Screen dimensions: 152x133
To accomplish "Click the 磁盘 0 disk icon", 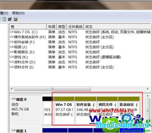I will click(x=13, y=99).
